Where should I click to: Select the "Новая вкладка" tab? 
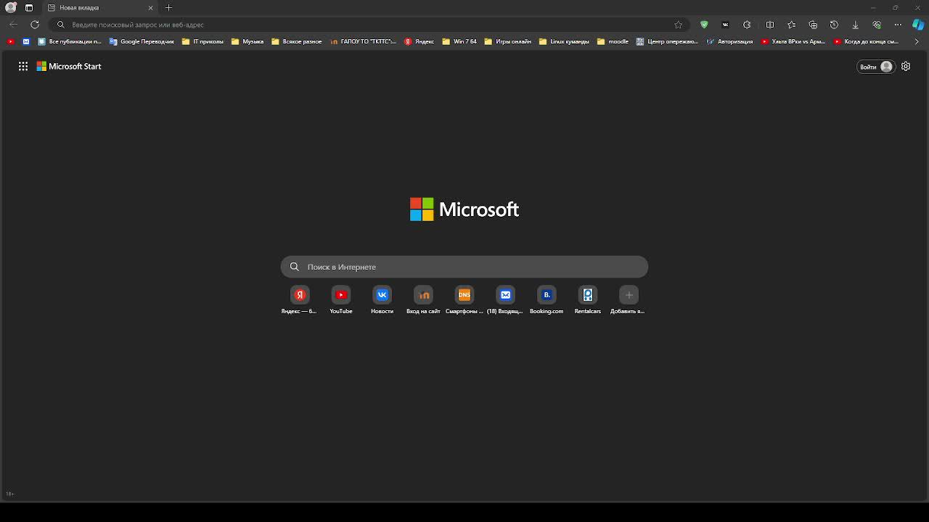coord(100,7)
